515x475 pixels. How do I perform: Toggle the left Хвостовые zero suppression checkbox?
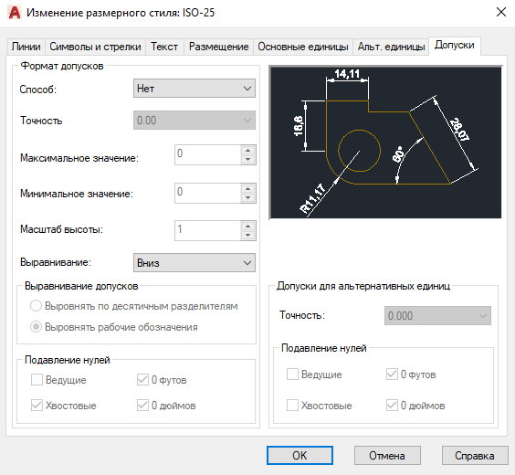pyautogui.click(x=37, y=406)
